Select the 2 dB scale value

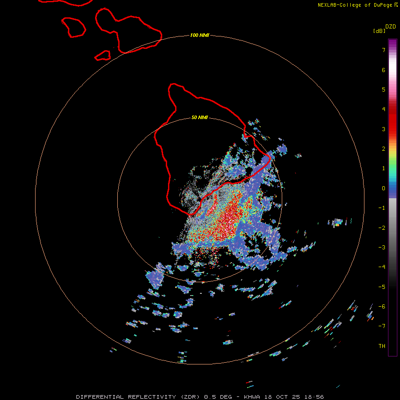(x=384, y=149)
